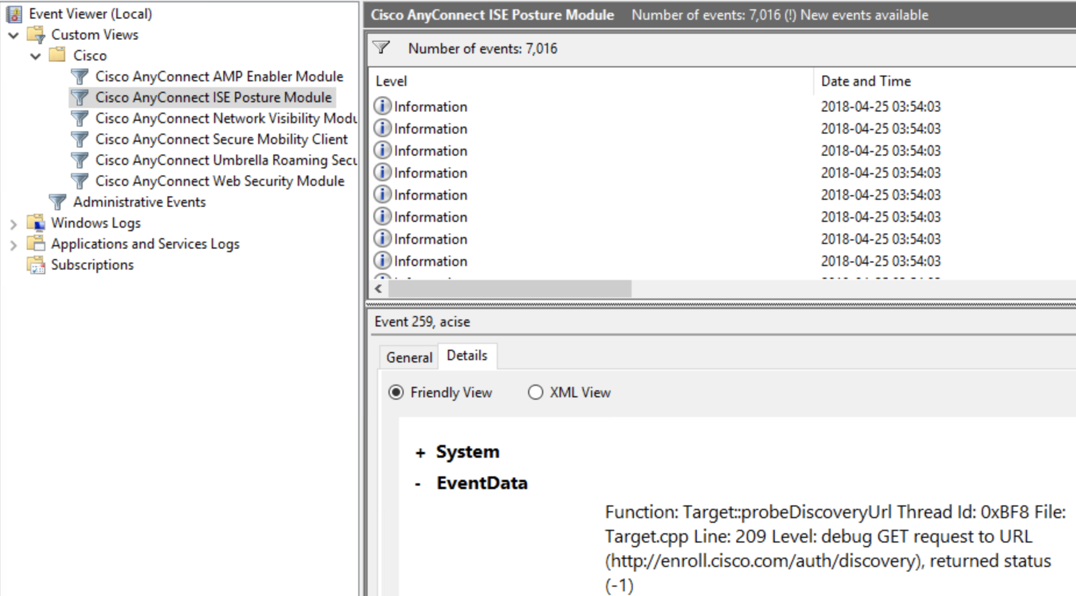Click filter icon beside ISE Posture Module
1076x596 pixels.
click(80, 98)
